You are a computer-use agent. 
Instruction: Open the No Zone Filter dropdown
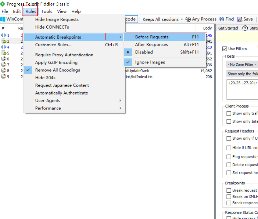pyautogui.click(x=242, y=64)
